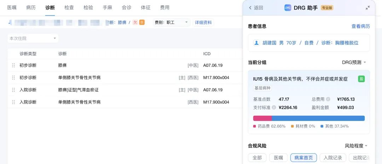Image resolution: width=382 pixels, height=164 pixels.
Task: Click info icon next to 支付标准
Action: click(x=274, y=108)
